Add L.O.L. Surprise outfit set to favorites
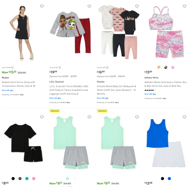This screenshot has width=190, height=187. tap(89, 6)
